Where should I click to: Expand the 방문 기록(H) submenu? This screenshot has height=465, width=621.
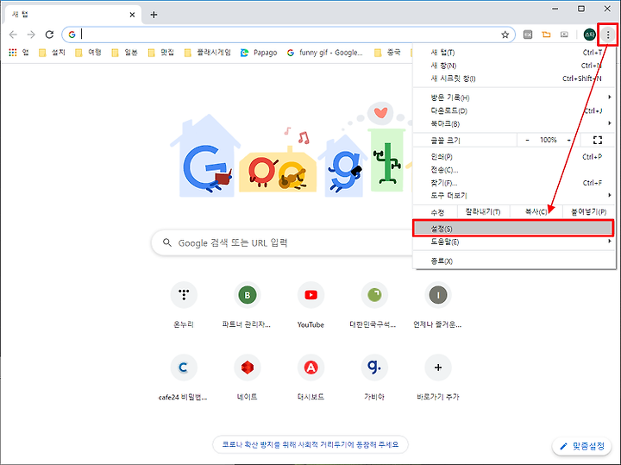[x=514, y=97]
